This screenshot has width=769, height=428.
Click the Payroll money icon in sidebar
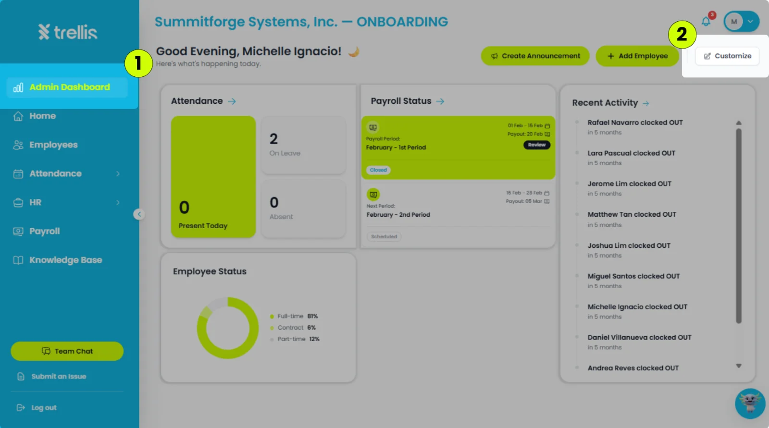(18, 231)
